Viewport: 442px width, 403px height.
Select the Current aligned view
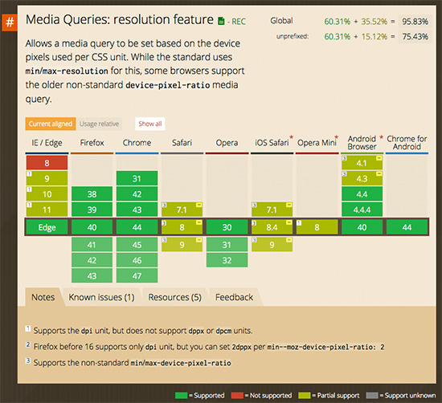tap(51, 124)
